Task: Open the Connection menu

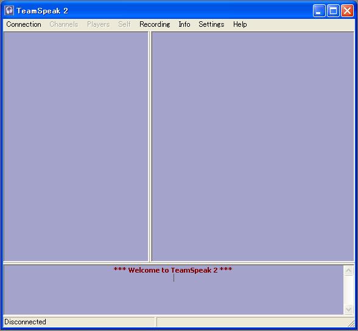Action: pyautogui.click(x=24, y=24)
